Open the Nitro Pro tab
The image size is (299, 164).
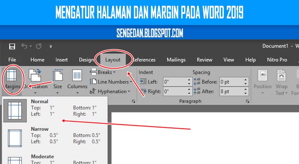tap(277, 60)
